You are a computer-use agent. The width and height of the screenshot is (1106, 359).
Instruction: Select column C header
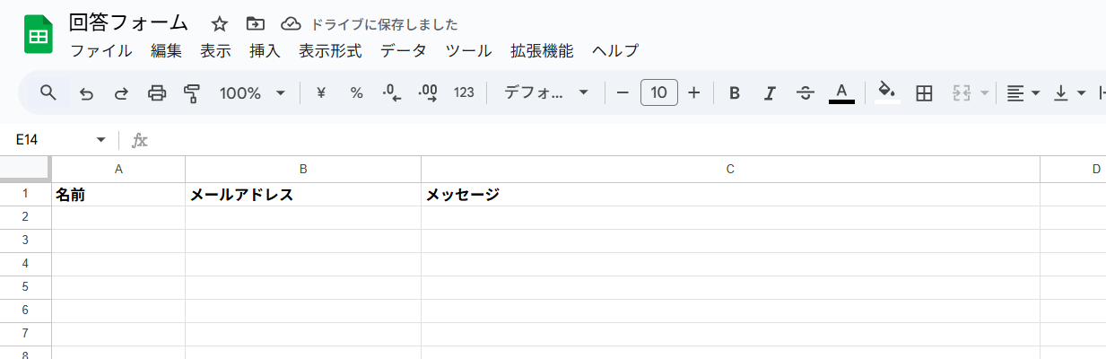pos(730,169)
